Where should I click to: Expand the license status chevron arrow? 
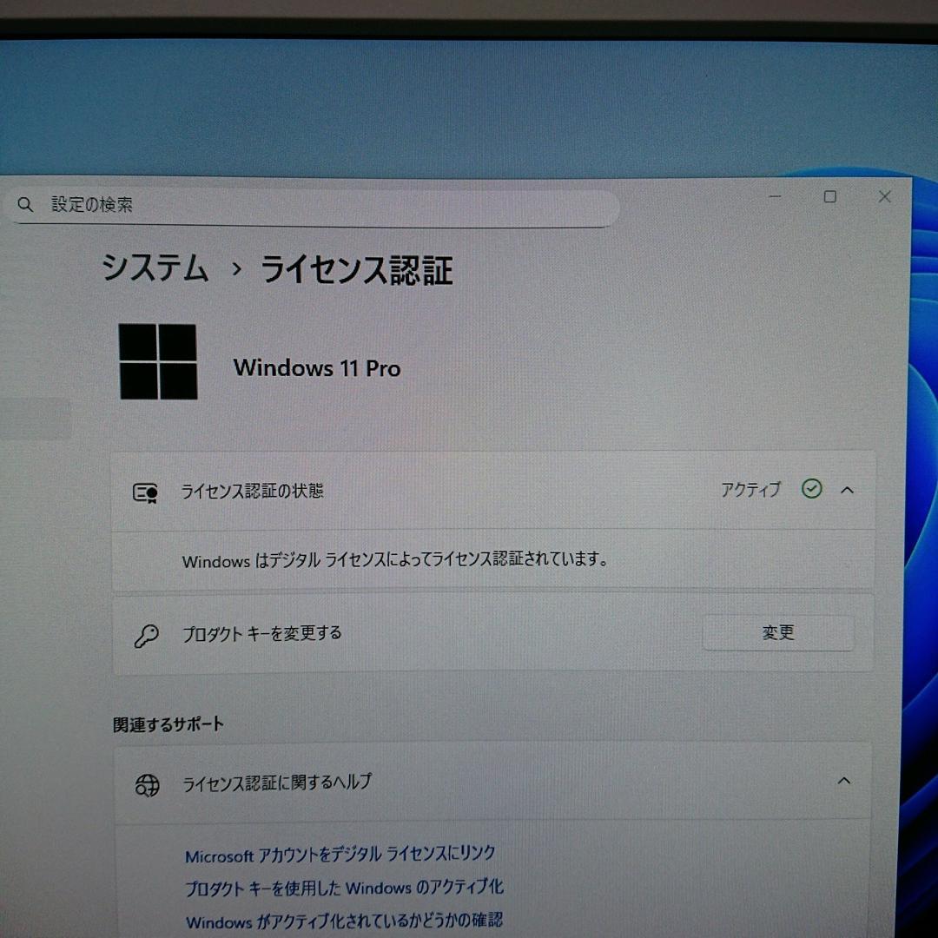[x=847, y=490]
